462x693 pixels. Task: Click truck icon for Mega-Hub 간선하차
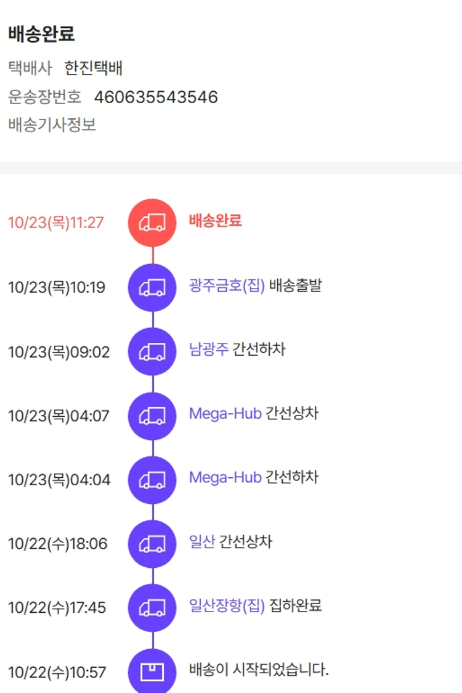152,480
